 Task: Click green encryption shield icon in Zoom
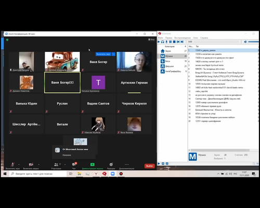click(7, 40)
